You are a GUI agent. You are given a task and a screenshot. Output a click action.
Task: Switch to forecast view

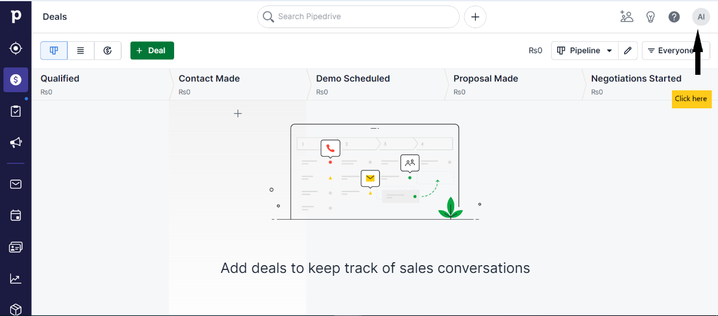108,51
